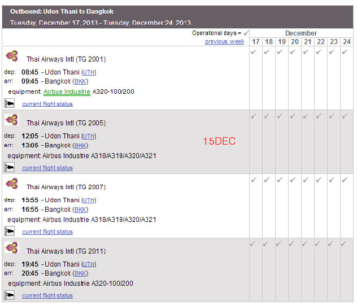Click the December 17 column header
The width and height of the screenshot is (357, 305).
click(x=256, y=42)
